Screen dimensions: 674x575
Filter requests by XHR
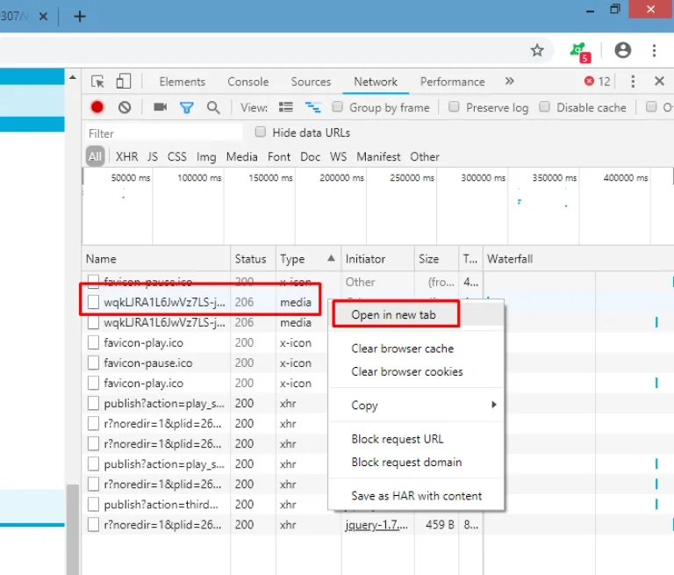tap(126, 156)
